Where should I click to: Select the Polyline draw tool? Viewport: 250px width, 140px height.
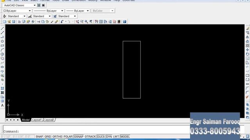(x=2, y=37)
